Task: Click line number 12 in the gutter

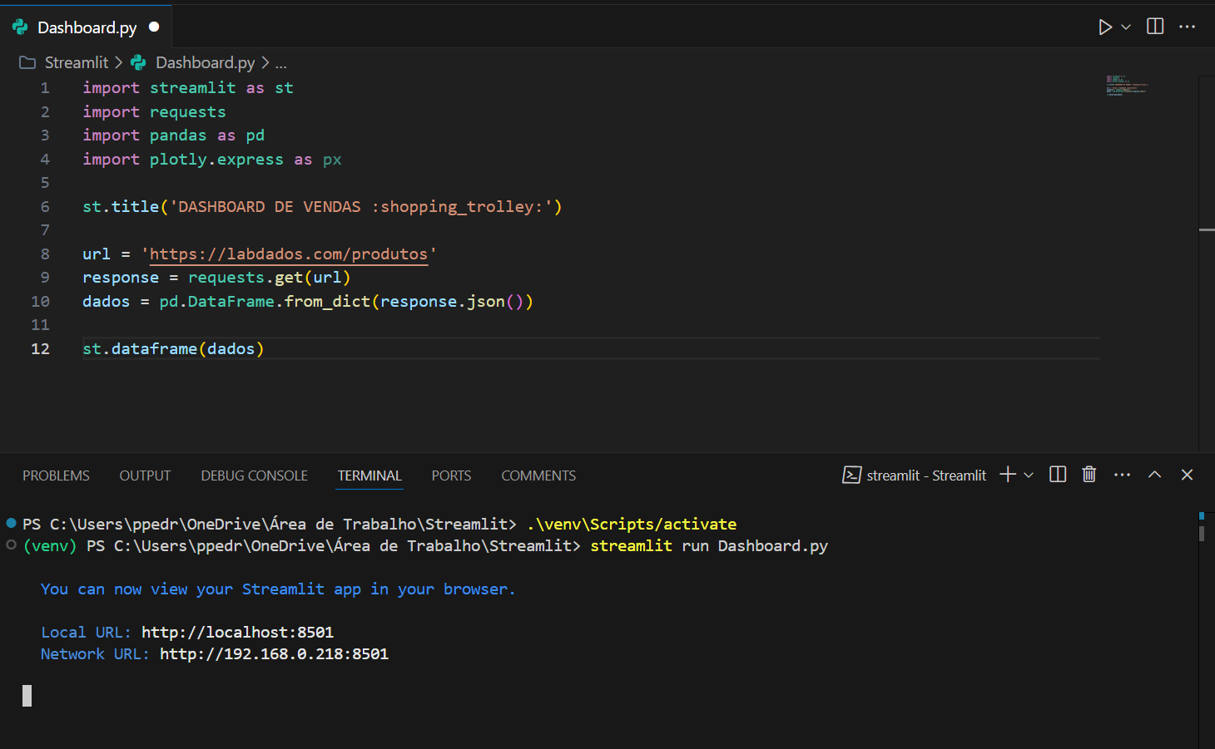Action: coord(40,349)
